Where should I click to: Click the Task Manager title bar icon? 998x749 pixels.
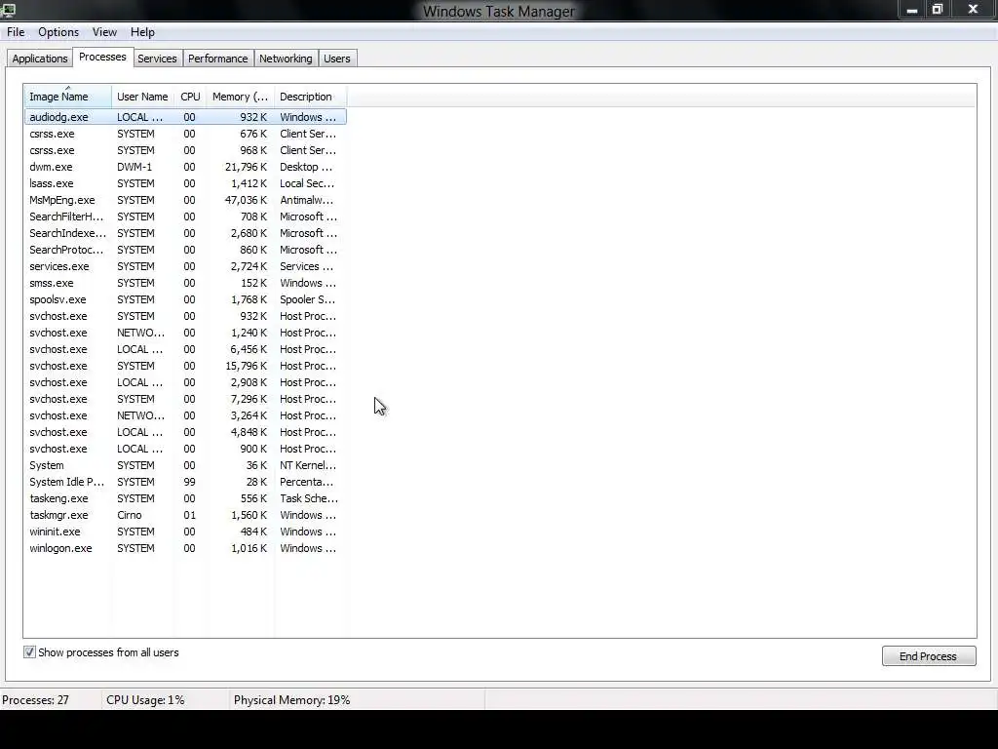(8, 10)
